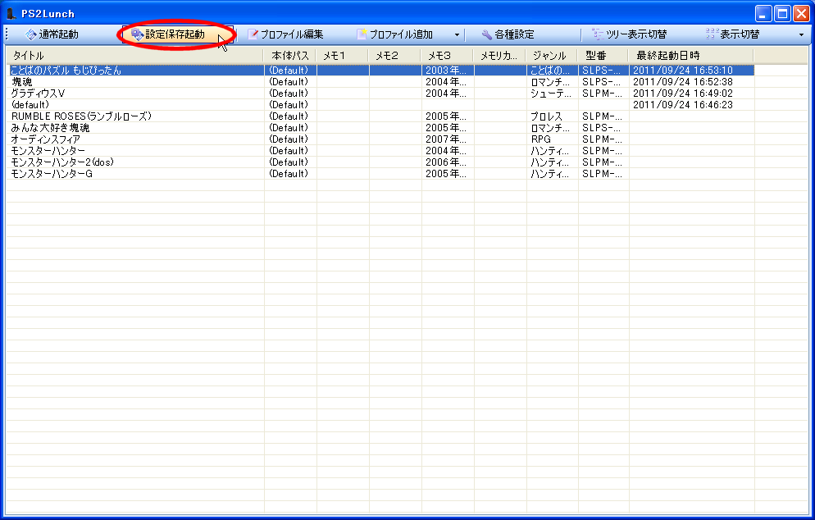The width and height of the screenshot is (815, 520).
Task: Click the メモ2 column header
Action: tap(394, 56)
